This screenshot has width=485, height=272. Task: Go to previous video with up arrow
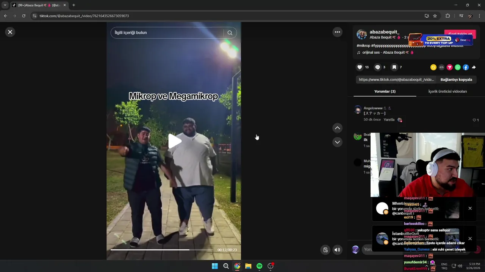click(x=337, y=128)
